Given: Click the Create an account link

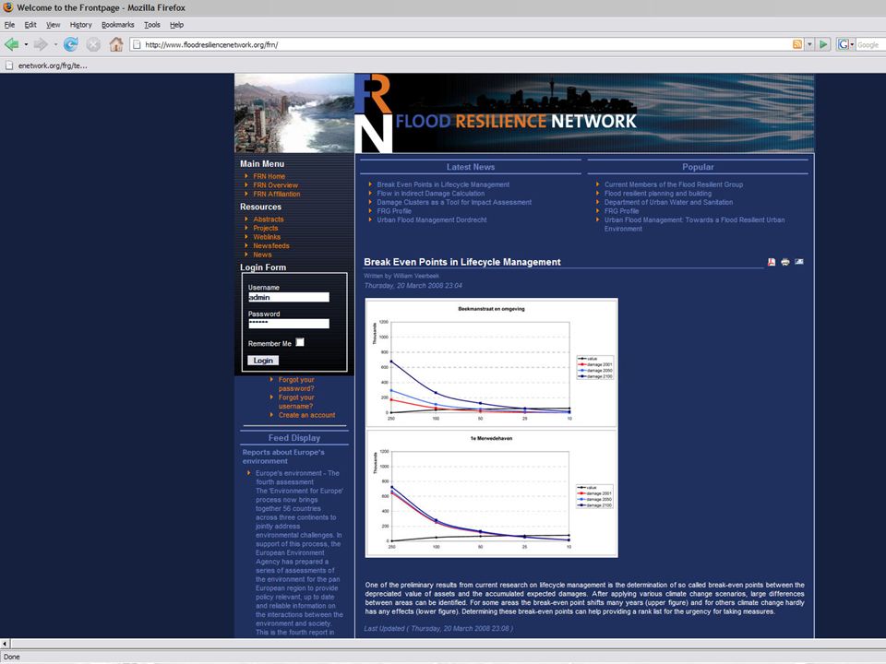Looking at the screenshot, I should pyautogui.click(x=306, y=415).
